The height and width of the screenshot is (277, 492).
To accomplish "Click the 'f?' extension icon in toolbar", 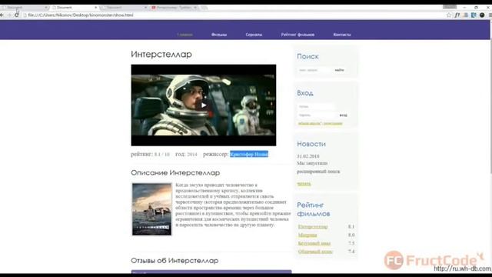I will coord(457,15).
